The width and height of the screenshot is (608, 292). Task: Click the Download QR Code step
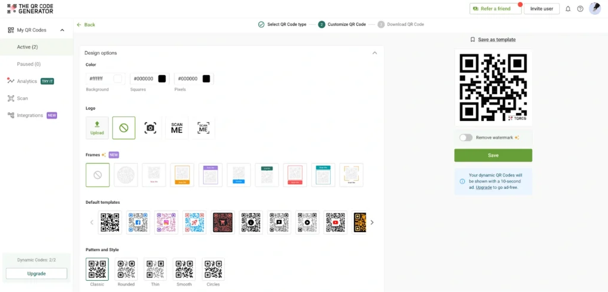coord(401,24)
